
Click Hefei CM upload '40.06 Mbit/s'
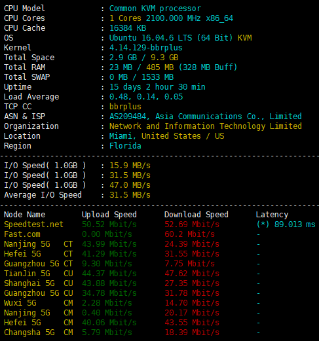(x=109, y=323)
